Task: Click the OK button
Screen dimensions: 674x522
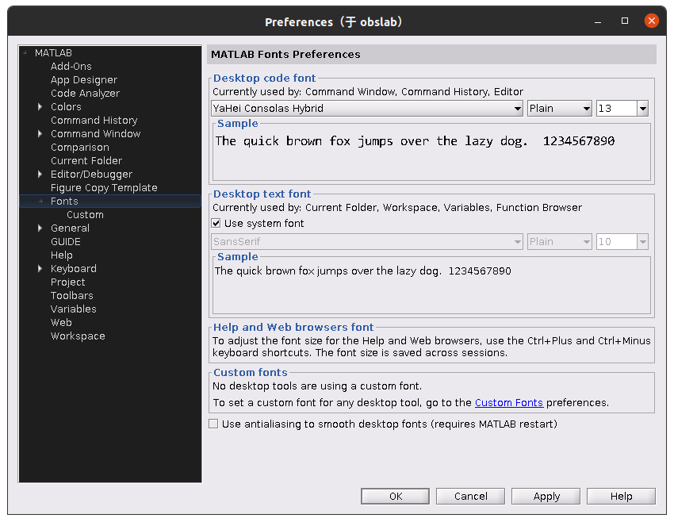Action: click(395, 496)
